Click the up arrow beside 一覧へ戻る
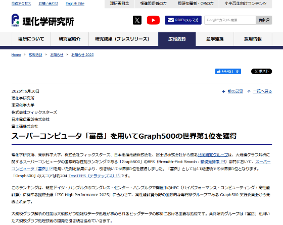This screenshot has height=225, width=283. click(249, 91)
